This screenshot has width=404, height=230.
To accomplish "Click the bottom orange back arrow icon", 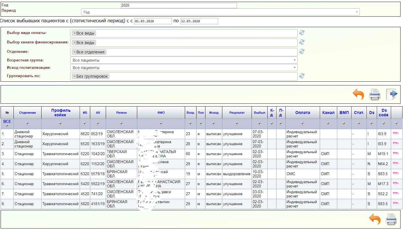I will pos(375,219).
